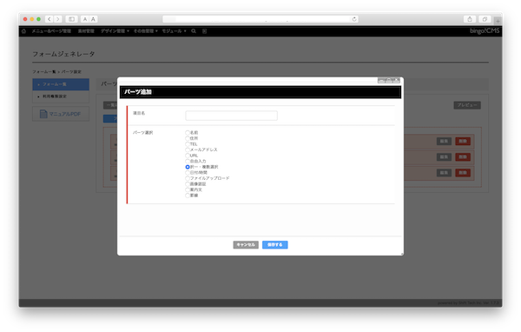This screenshot has height=332, width=521.
Task: Click the document icon in CMS navbar
Action: [204, 31]
